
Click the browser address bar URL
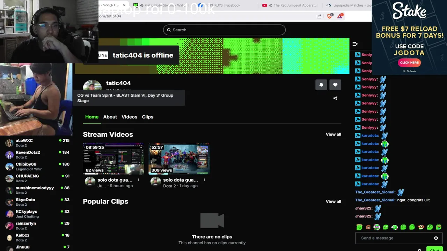pyautogui.click(x=110, y=16)
